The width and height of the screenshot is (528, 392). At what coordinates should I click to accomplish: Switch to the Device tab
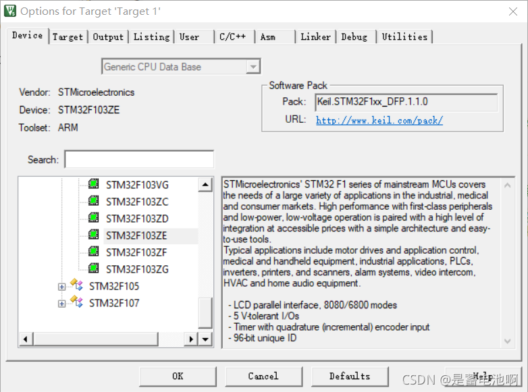tap(27, 35)
